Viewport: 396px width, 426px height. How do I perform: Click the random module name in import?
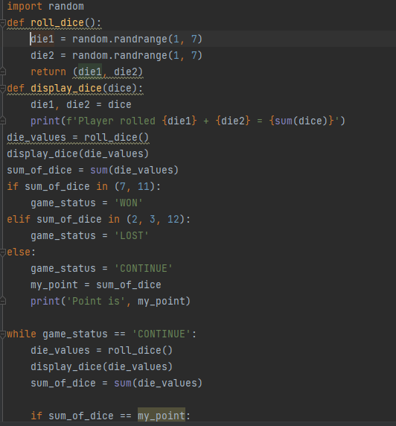(66, 6)
